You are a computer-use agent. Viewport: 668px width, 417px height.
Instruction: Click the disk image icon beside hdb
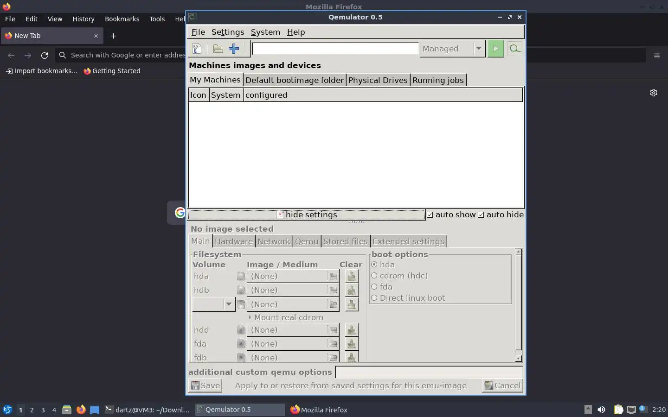(x=241, y=290)
